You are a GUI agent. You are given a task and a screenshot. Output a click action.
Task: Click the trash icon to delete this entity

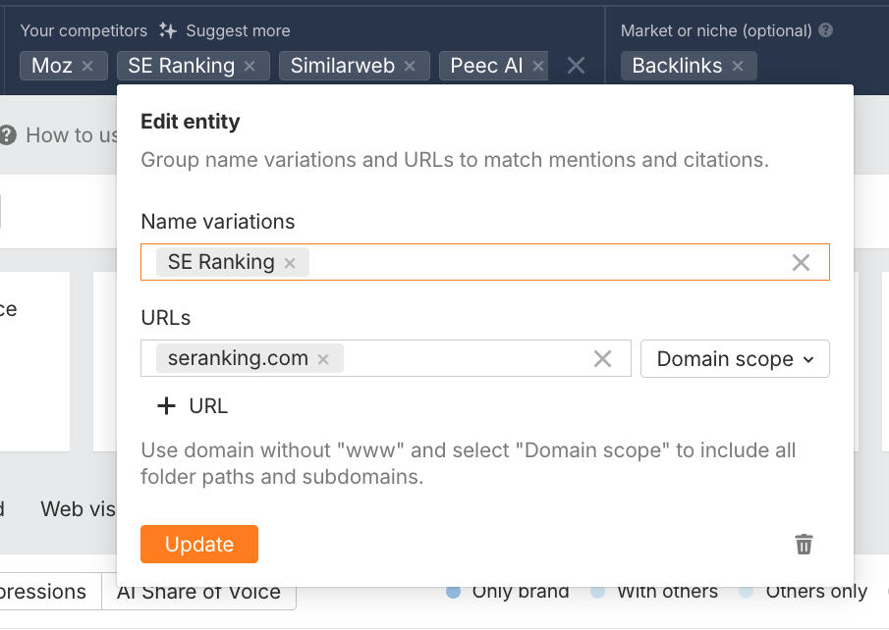point(804,544)
